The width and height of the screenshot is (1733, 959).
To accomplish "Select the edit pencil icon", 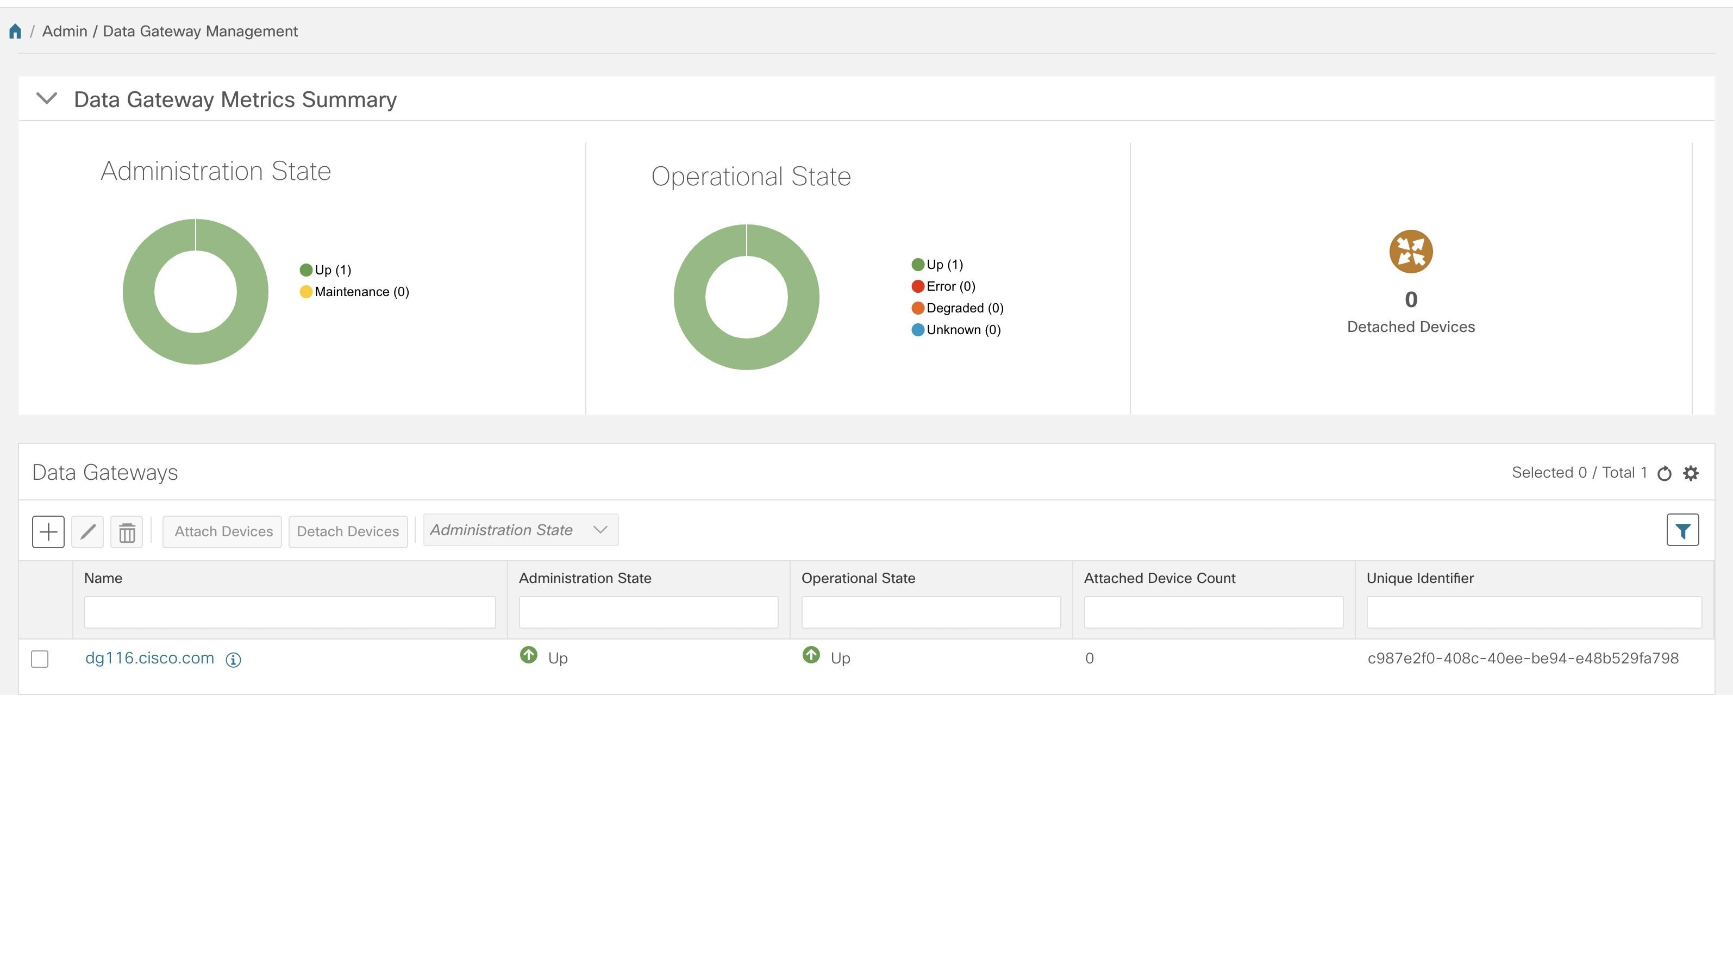I will (87, 531).
